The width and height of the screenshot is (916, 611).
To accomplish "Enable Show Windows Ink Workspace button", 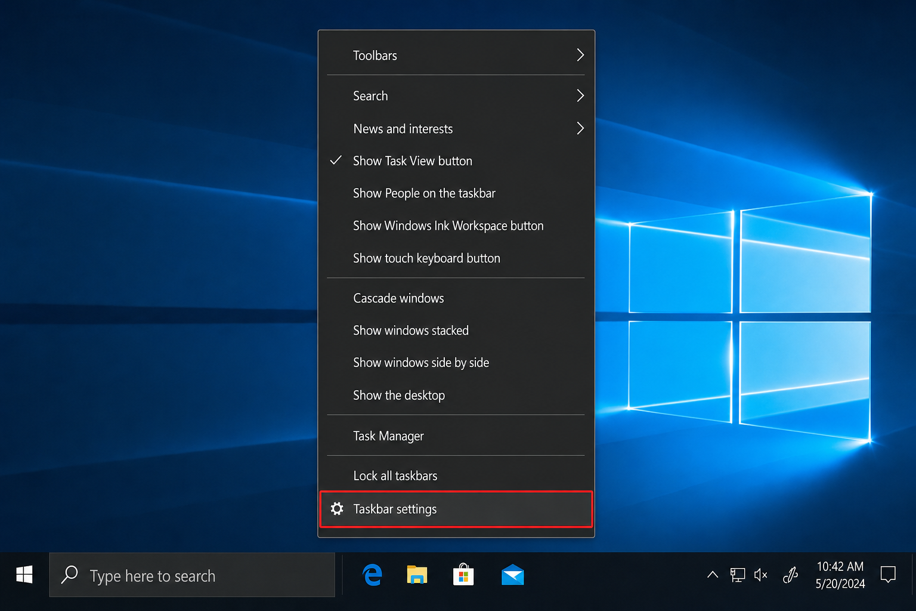I will point(456,226).
